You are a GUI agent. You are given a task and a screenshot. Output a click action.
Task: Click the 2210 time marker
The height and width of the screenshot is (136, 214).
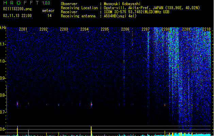click(207, 29)
